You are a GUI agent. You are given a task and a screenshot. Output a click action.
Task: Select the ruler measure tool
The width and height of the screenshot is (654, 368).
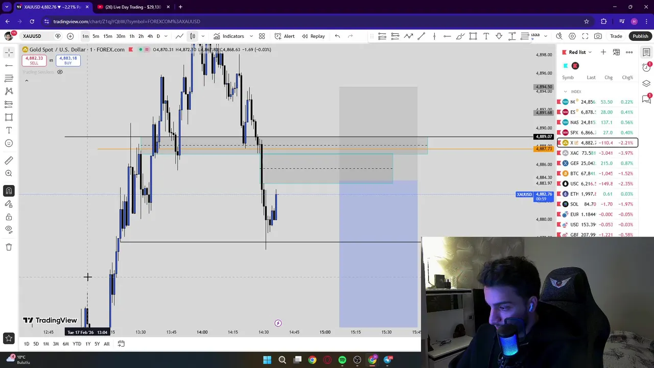coord(9,160)
